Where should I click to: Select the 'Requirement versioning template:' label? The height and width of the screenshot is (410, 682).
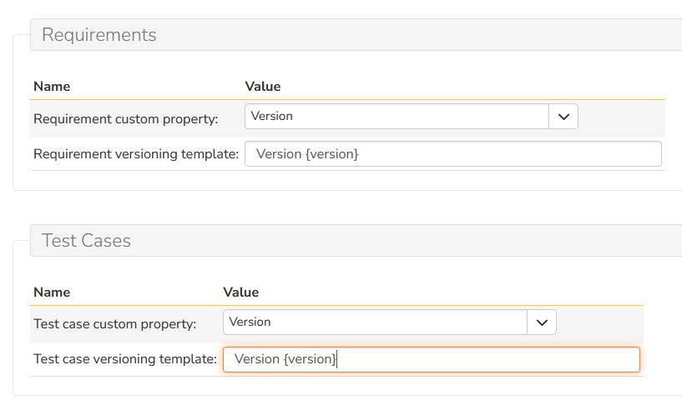[136, 154]
